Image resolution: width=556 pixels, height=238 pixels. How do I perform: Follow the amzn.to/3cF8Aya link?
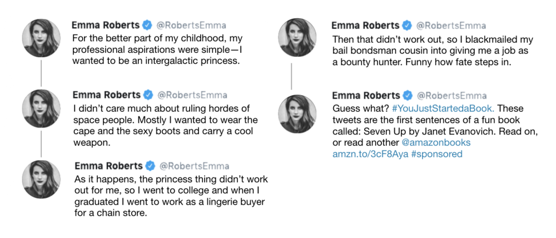pyautogui.click(x=370, y=154)
